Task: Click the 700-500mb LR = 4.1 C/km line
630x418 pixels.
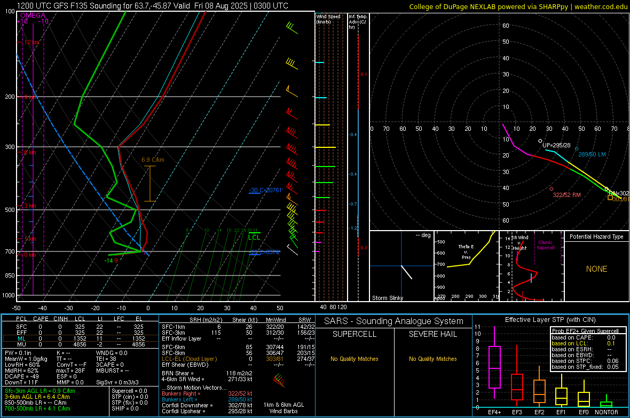Action: (37, 409)
